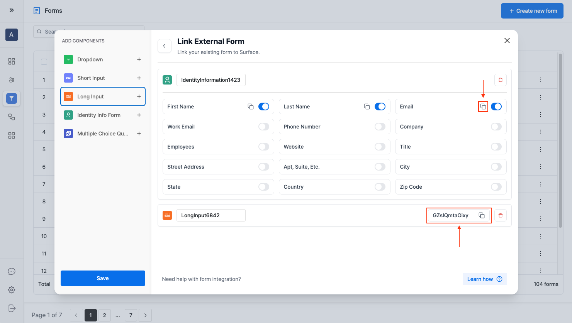The image size is (572, 323).
Task: Open the workflow nodes icon in sidebar
Action: point(12,117)
